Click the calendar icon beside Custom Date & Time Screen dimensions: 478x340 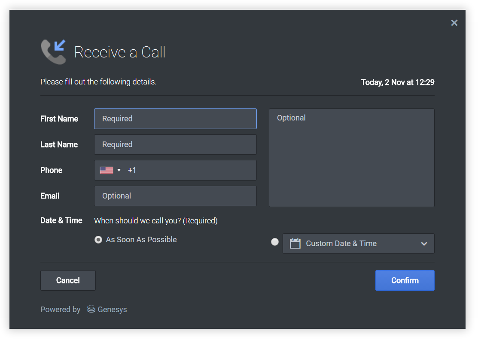[x=295, y=244]
